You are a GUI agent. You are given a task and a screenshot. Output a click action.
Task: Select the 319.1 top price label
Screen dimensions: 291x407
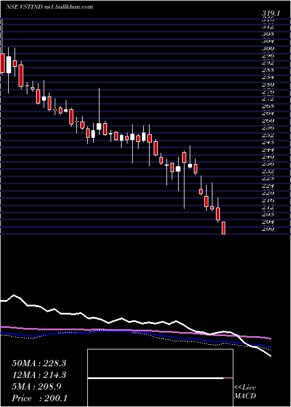click(x=271, y=14)
